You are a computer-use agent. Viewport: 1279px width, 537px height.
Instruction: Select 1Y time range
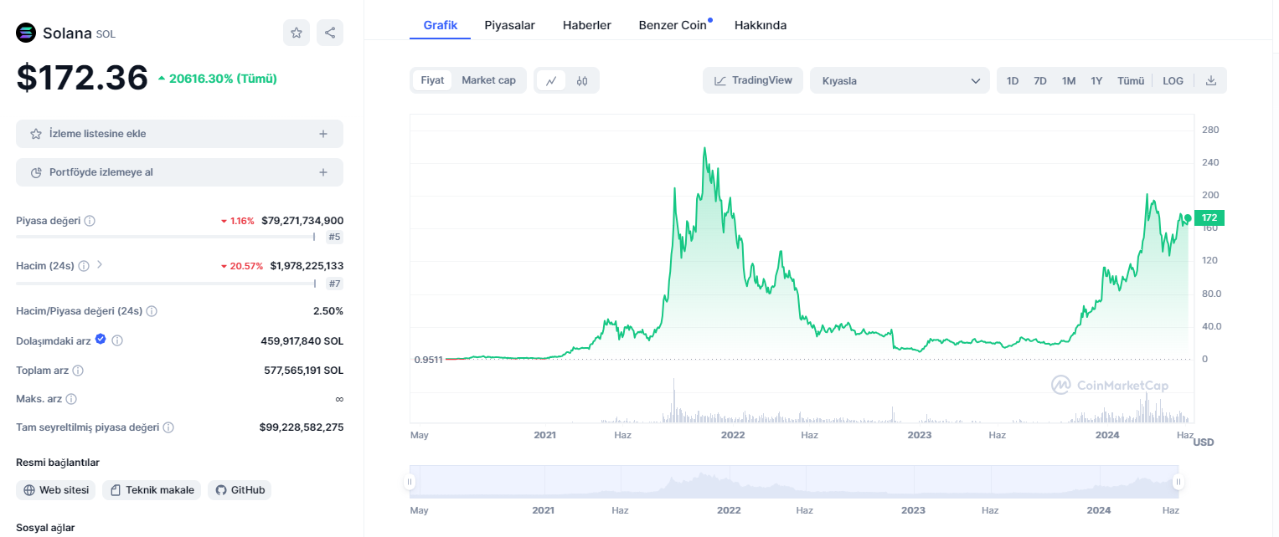(1096, 81)
